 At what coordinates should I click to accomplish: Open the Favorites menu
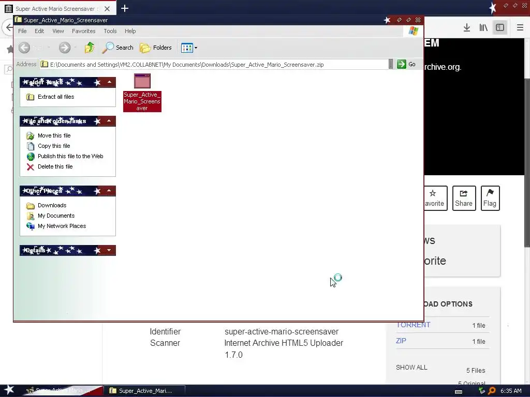tap(83, 31)
